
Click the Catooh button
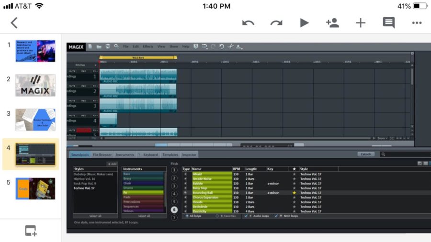(x=366, y=154)
